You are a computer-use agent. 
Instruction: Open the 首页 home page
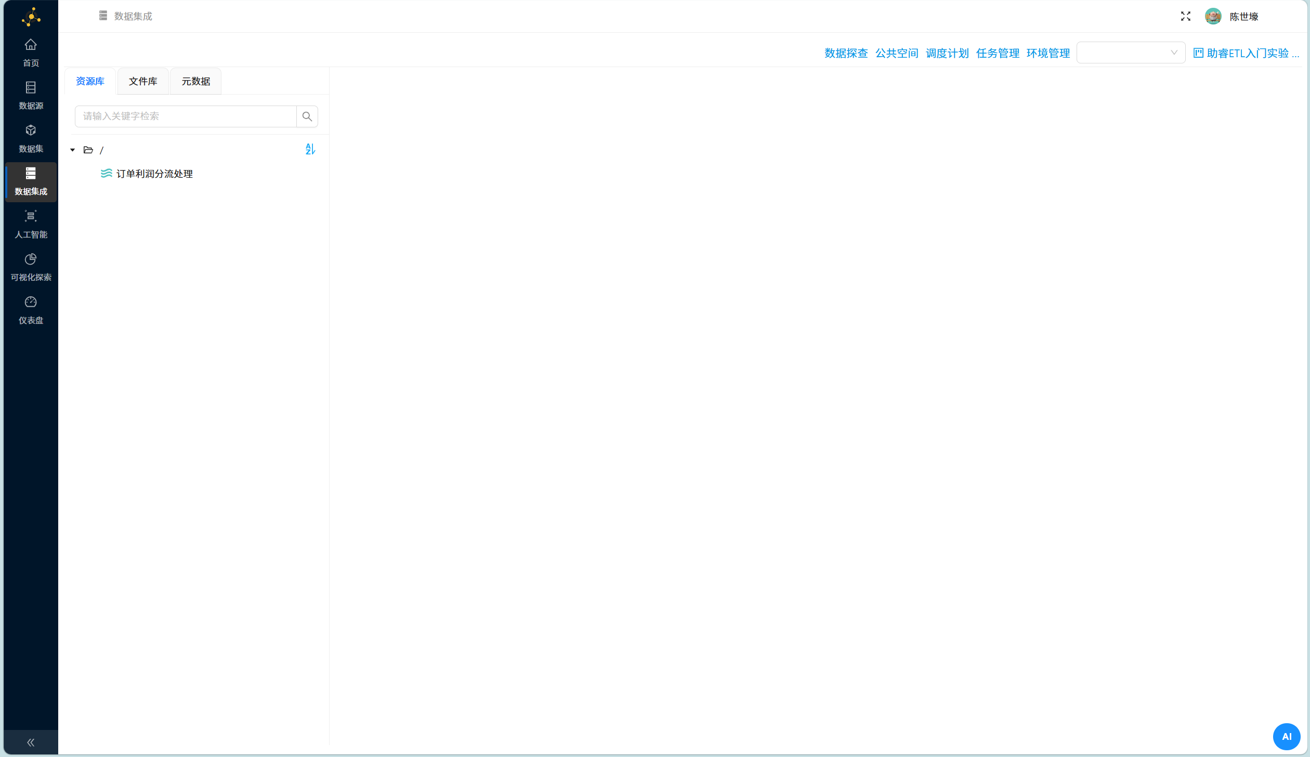click(31, 53)
